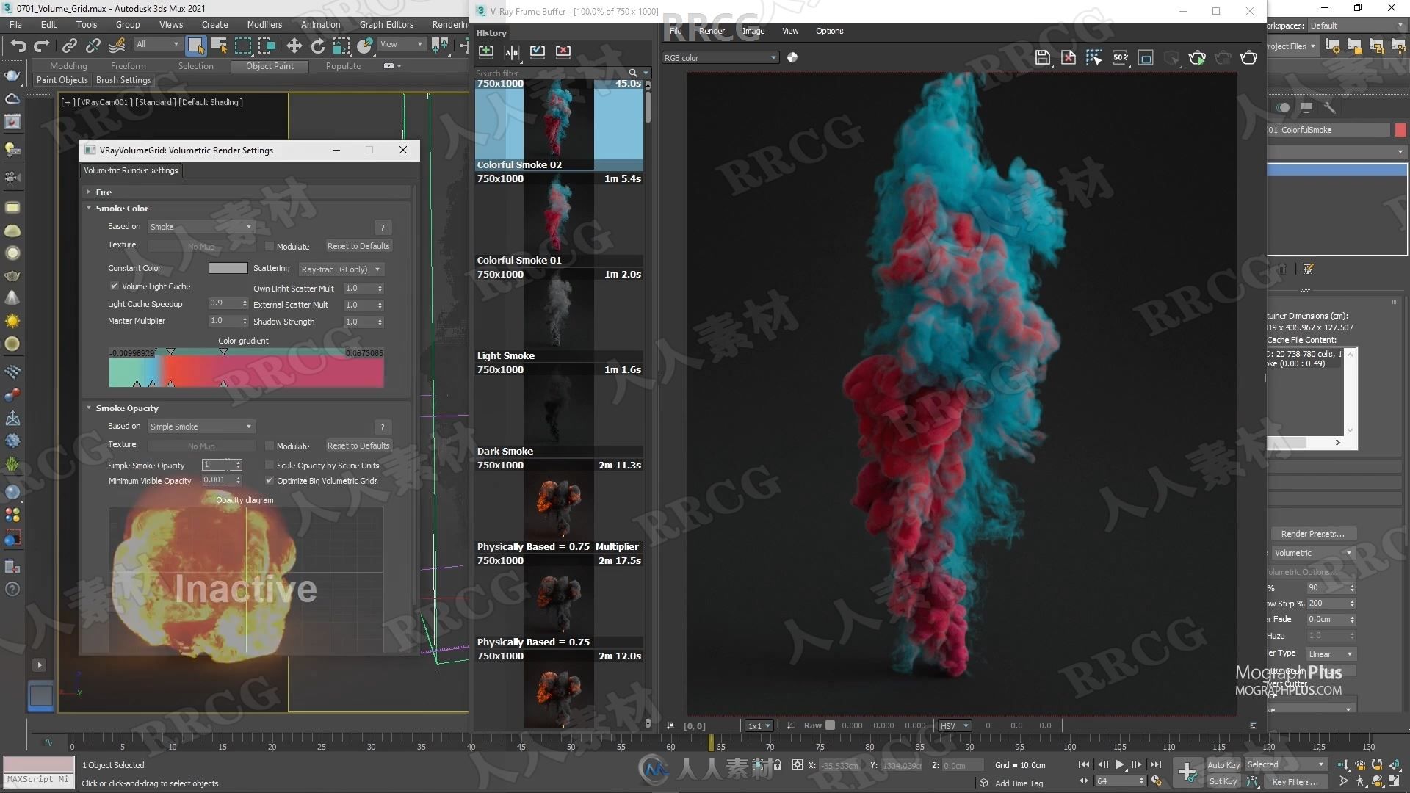Image resolution: width=1410 pixels, height=793 pixels.
Task: Open the Scattering method dropdown
Action: click(340, 268)
